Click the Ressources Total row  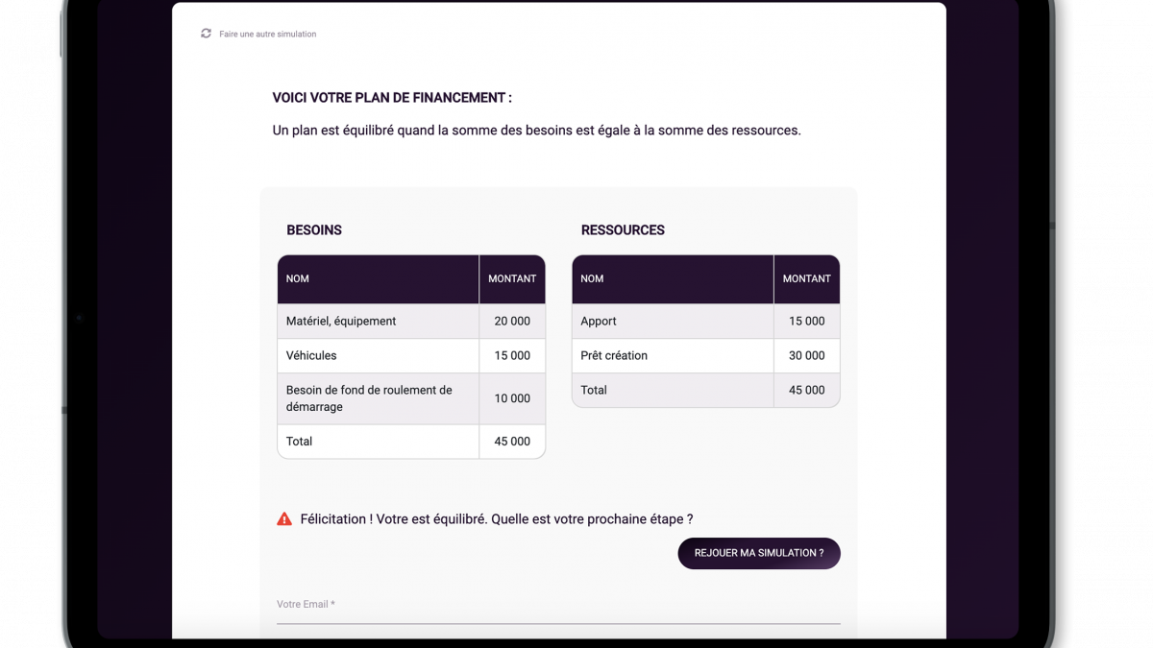coord(706,391)
